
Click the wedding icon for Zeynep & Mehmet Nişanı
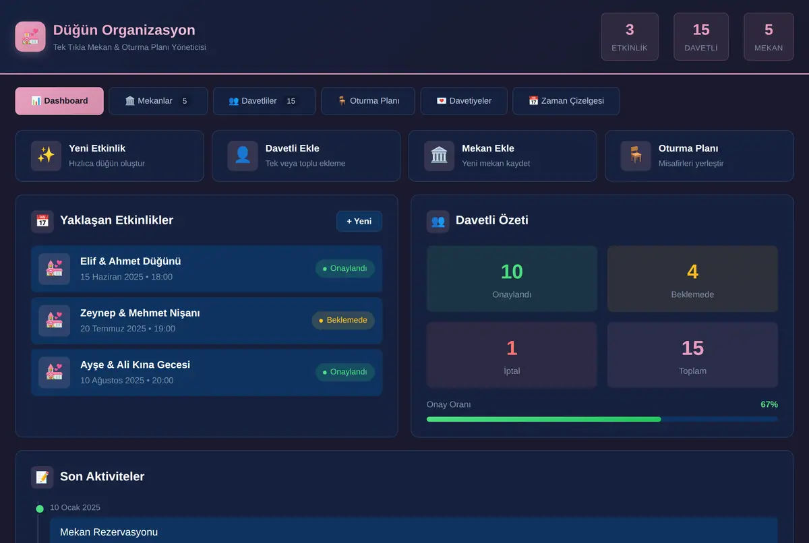[54, 321]
